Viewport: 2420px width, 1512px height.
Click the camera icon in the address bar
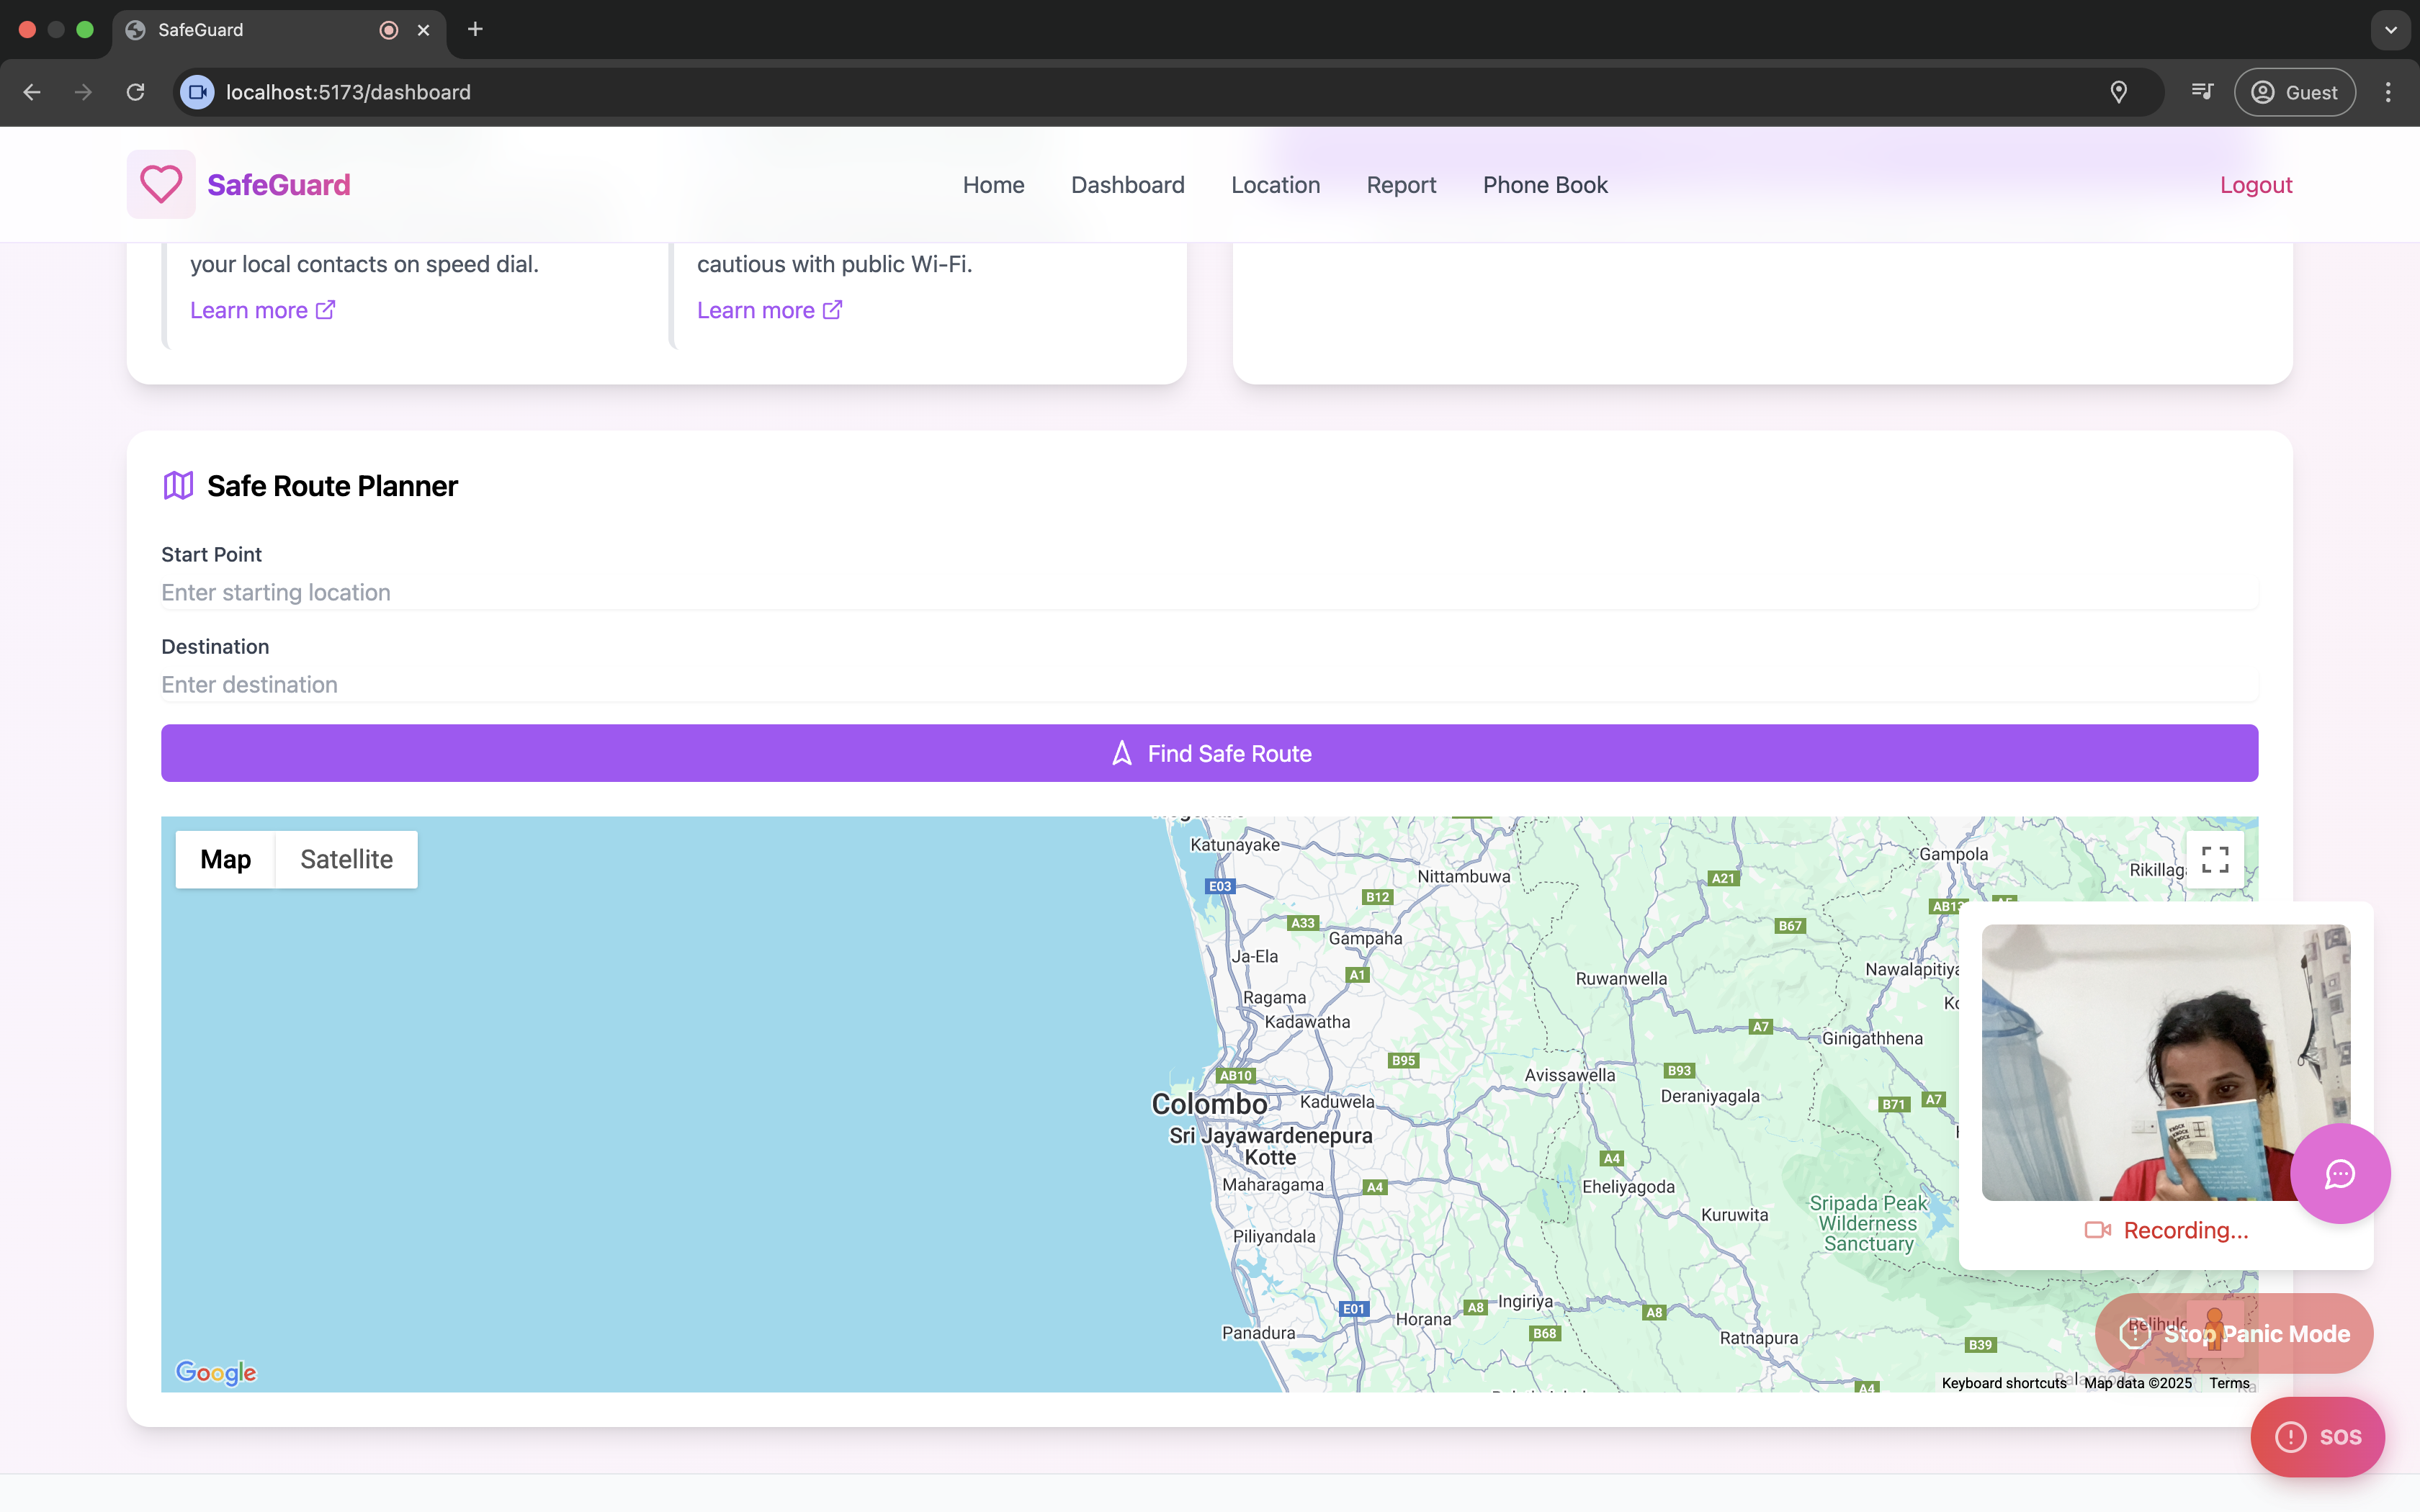pos(196,92)
